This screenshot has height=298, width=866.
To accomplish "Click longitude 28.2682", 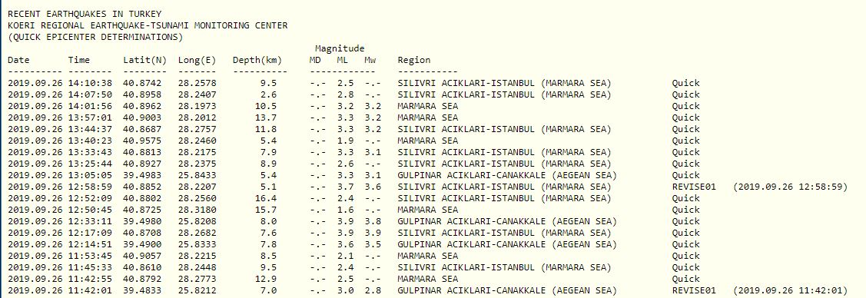I will click(197, 233).
